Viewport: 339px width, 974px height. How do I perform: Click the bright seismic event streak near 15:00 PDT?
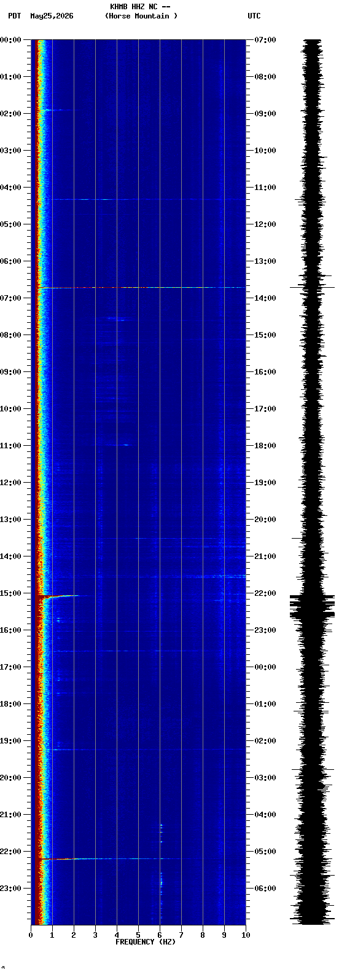[x=58, y=596]
